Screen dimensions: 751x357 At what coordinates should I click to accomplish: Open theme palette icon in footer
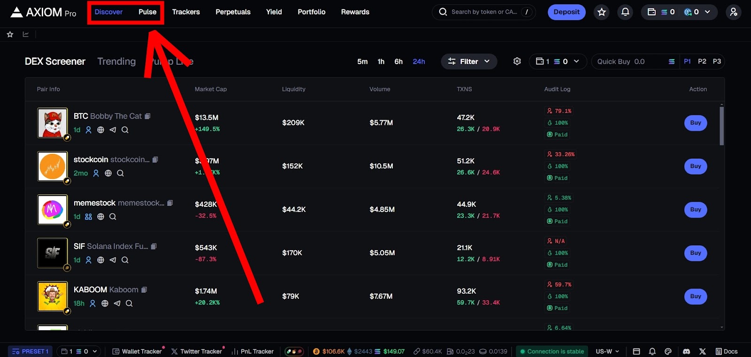pos(668,351)
